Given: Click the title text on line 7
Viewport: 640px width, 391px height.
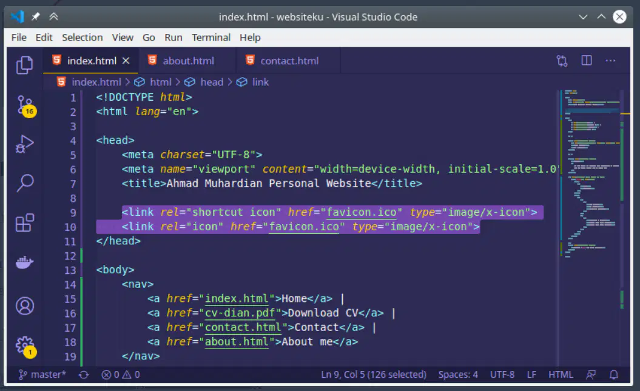Looking at the screenshot, I should (x=269, y=184).
